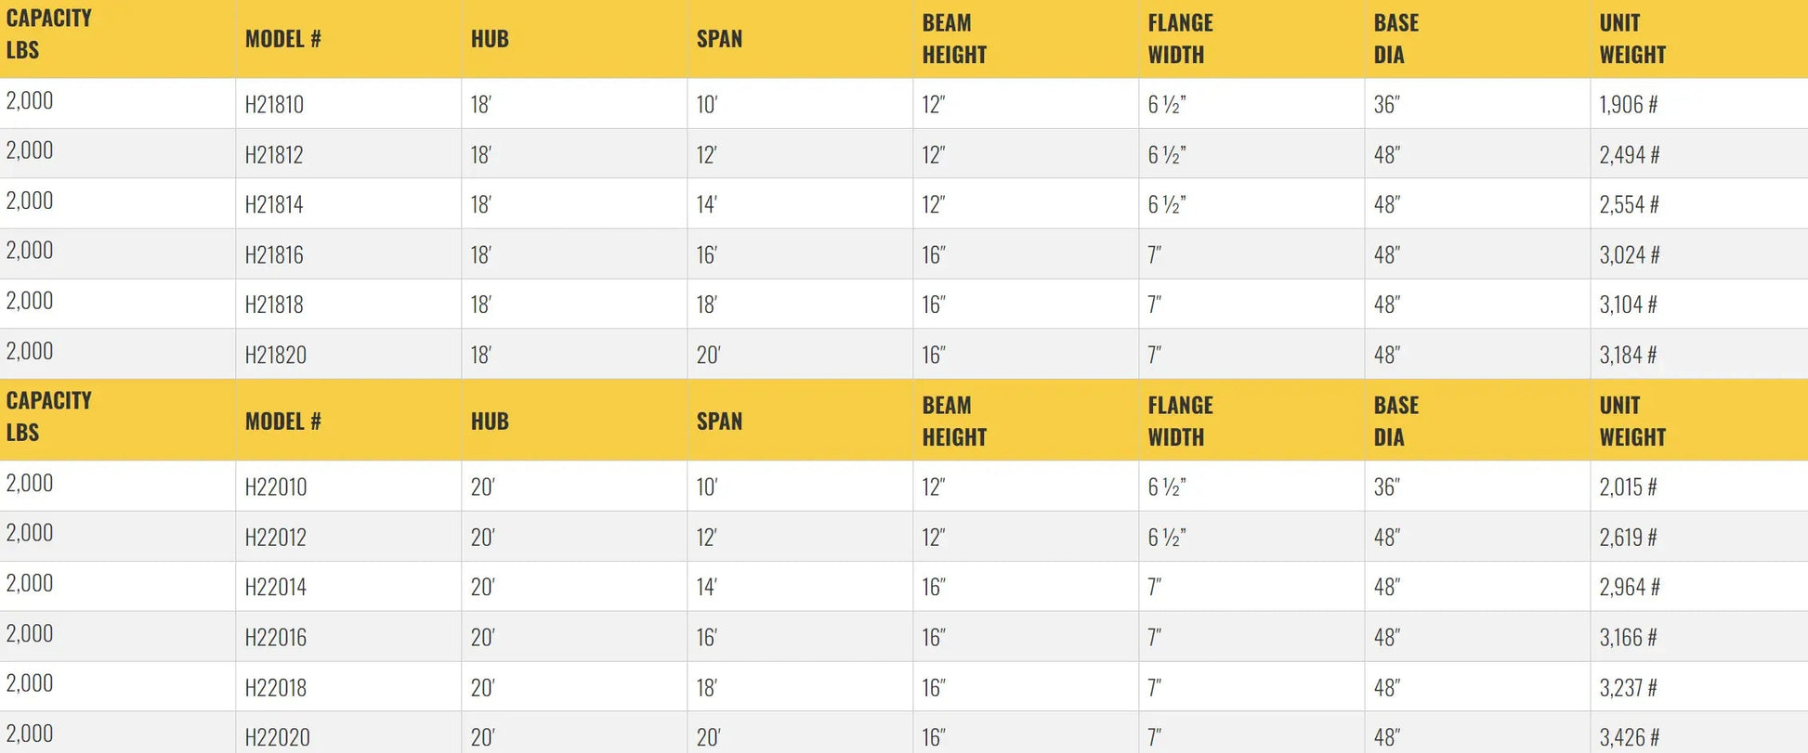Click the 1,906 # unit weight value
The image size is (1808, 753).
(1628, 104)
